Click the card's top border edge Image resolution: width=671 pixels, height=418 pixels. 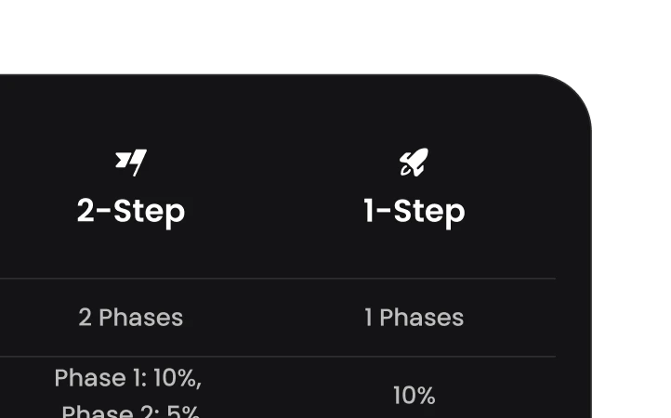click(x=279, y=71)
